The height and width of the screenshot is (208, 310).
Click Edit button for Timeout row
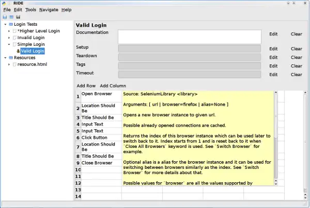pyautogui.click(x=273, y=75)
